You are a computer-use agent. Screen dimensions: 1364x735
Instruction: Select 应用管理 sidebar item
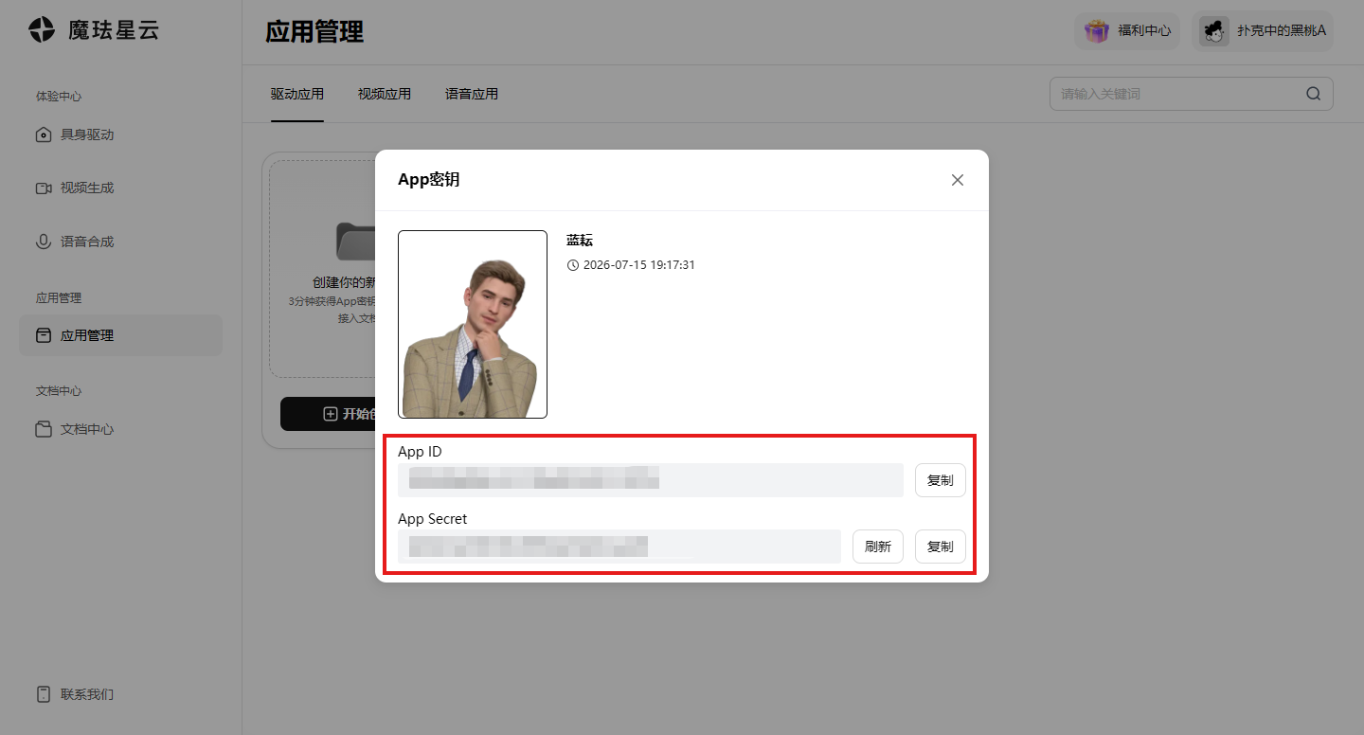click(120, 335)
